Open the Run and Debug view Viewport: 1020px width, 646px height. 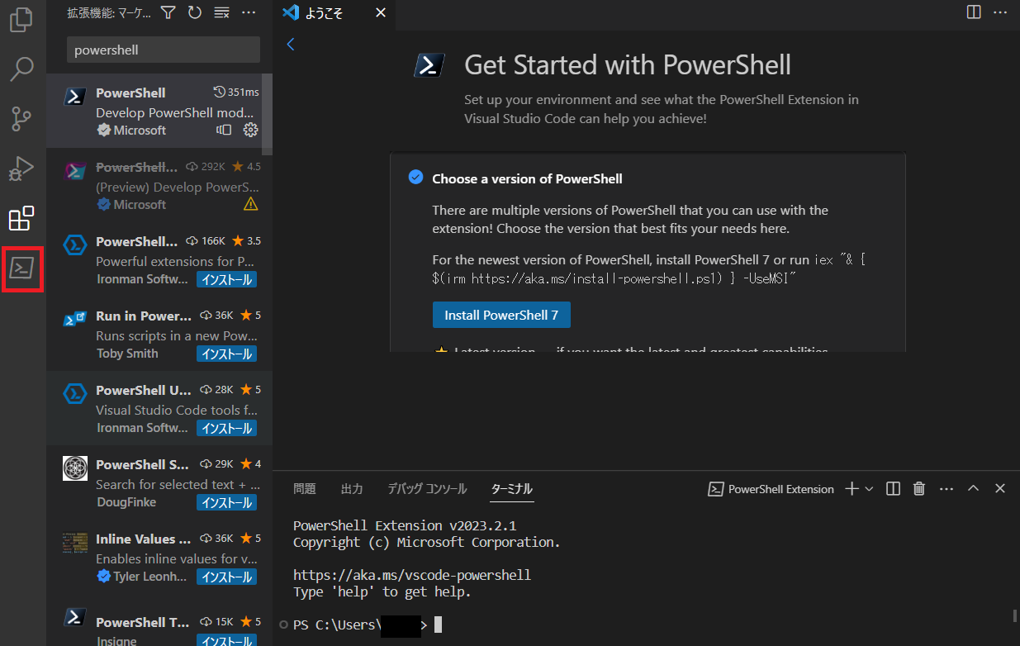pyautogui.click(x=21, y=169)
